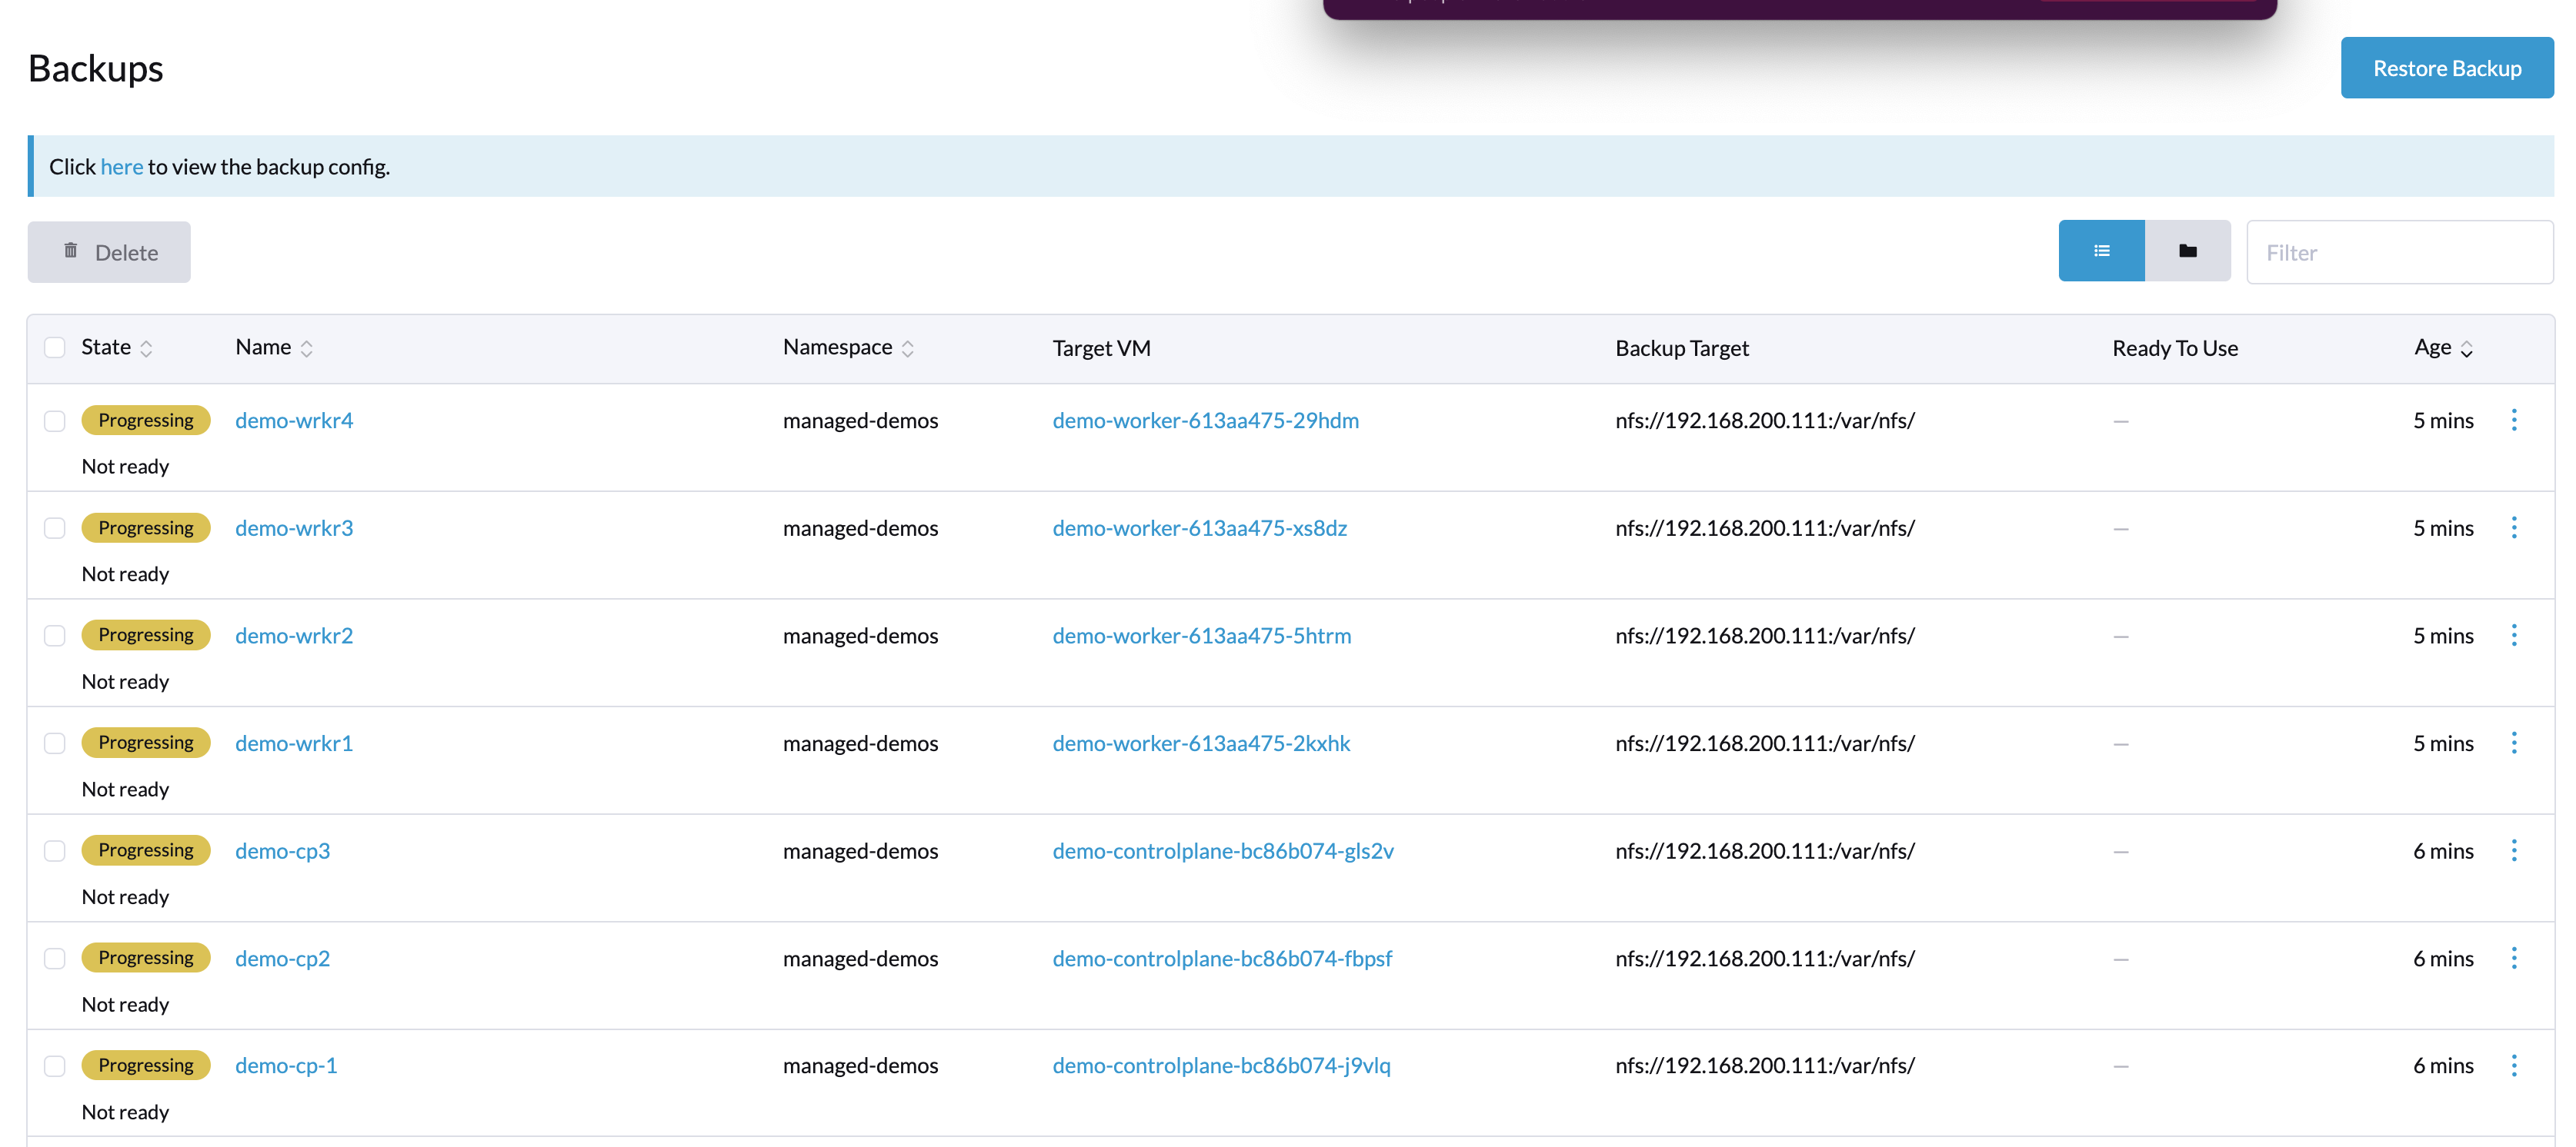Select the demo-wrkr2 backup checkbox
Viewport: 2576px width, 1147px height.
[55, 636]
